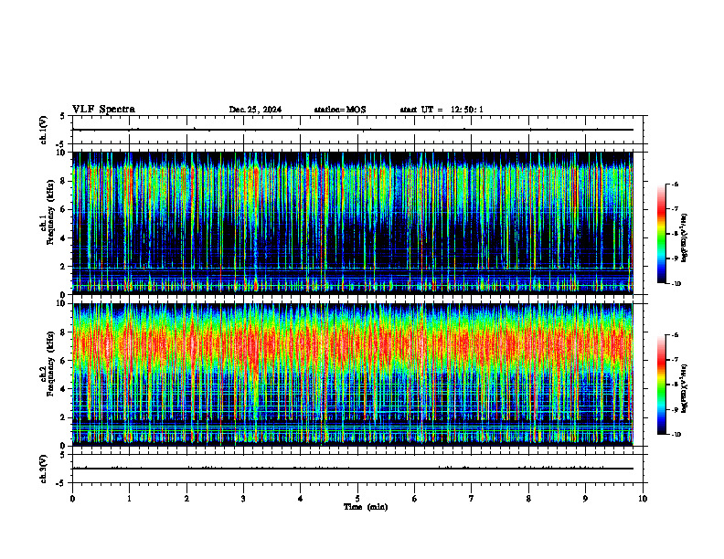Click the 'VLF Spectra' title text
This screenshot has height=559, width=724.
pyautogui.click(x=103, y=110)
